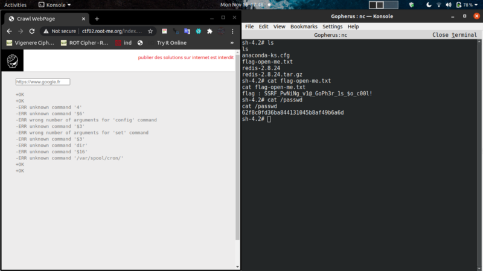Screen dimensions: 483x271
Task: Click the flag line in the terminal
Action: coord(307,94)
